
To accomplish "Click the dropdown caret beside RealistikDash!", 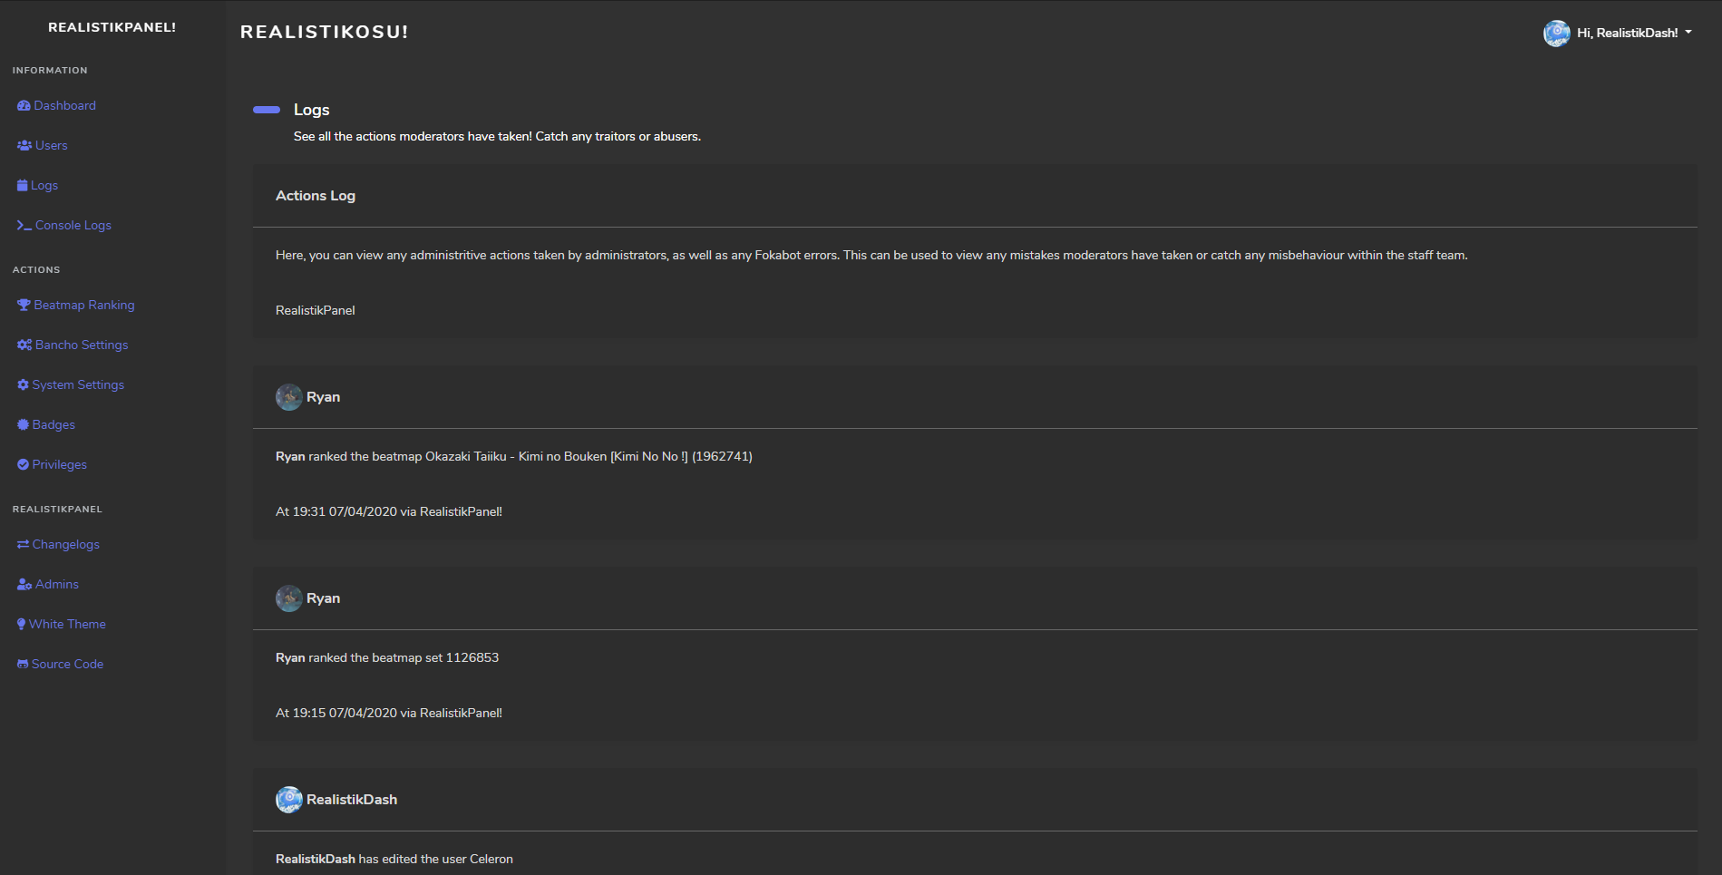I will coord(1688,33).
